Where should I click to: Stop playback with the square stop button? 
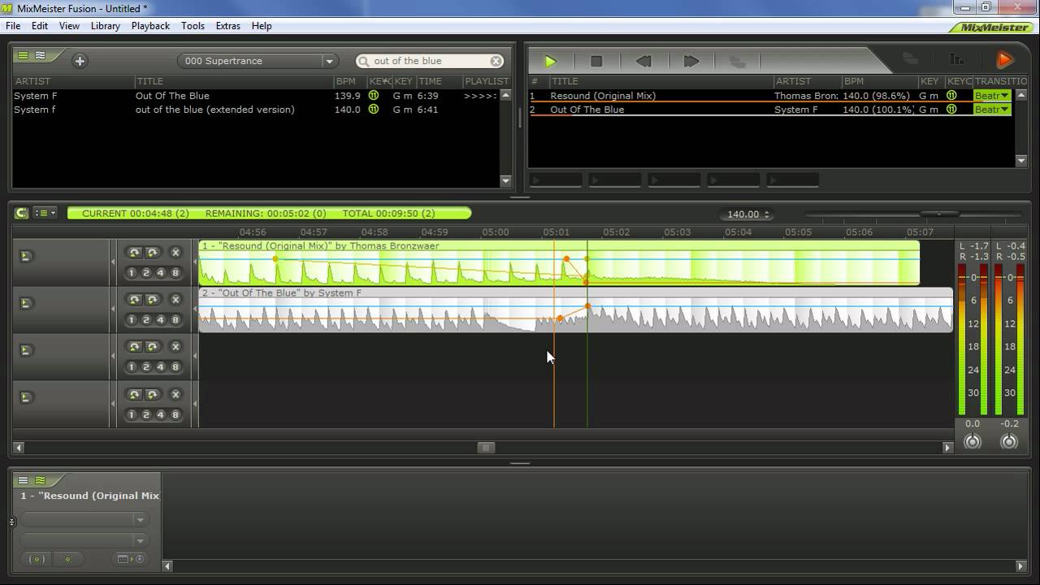(x=596, y=61)
